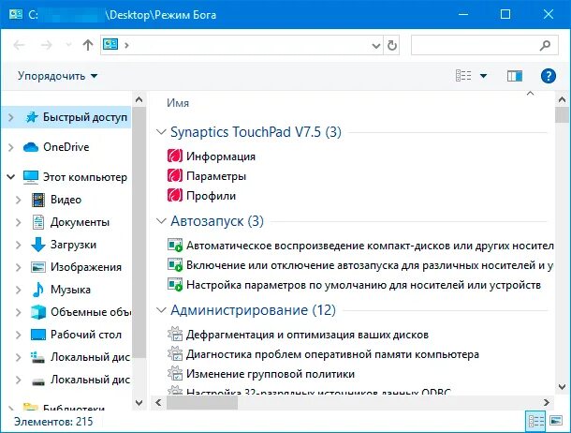Click file list scroll down arrow

[x=562, y=387]
